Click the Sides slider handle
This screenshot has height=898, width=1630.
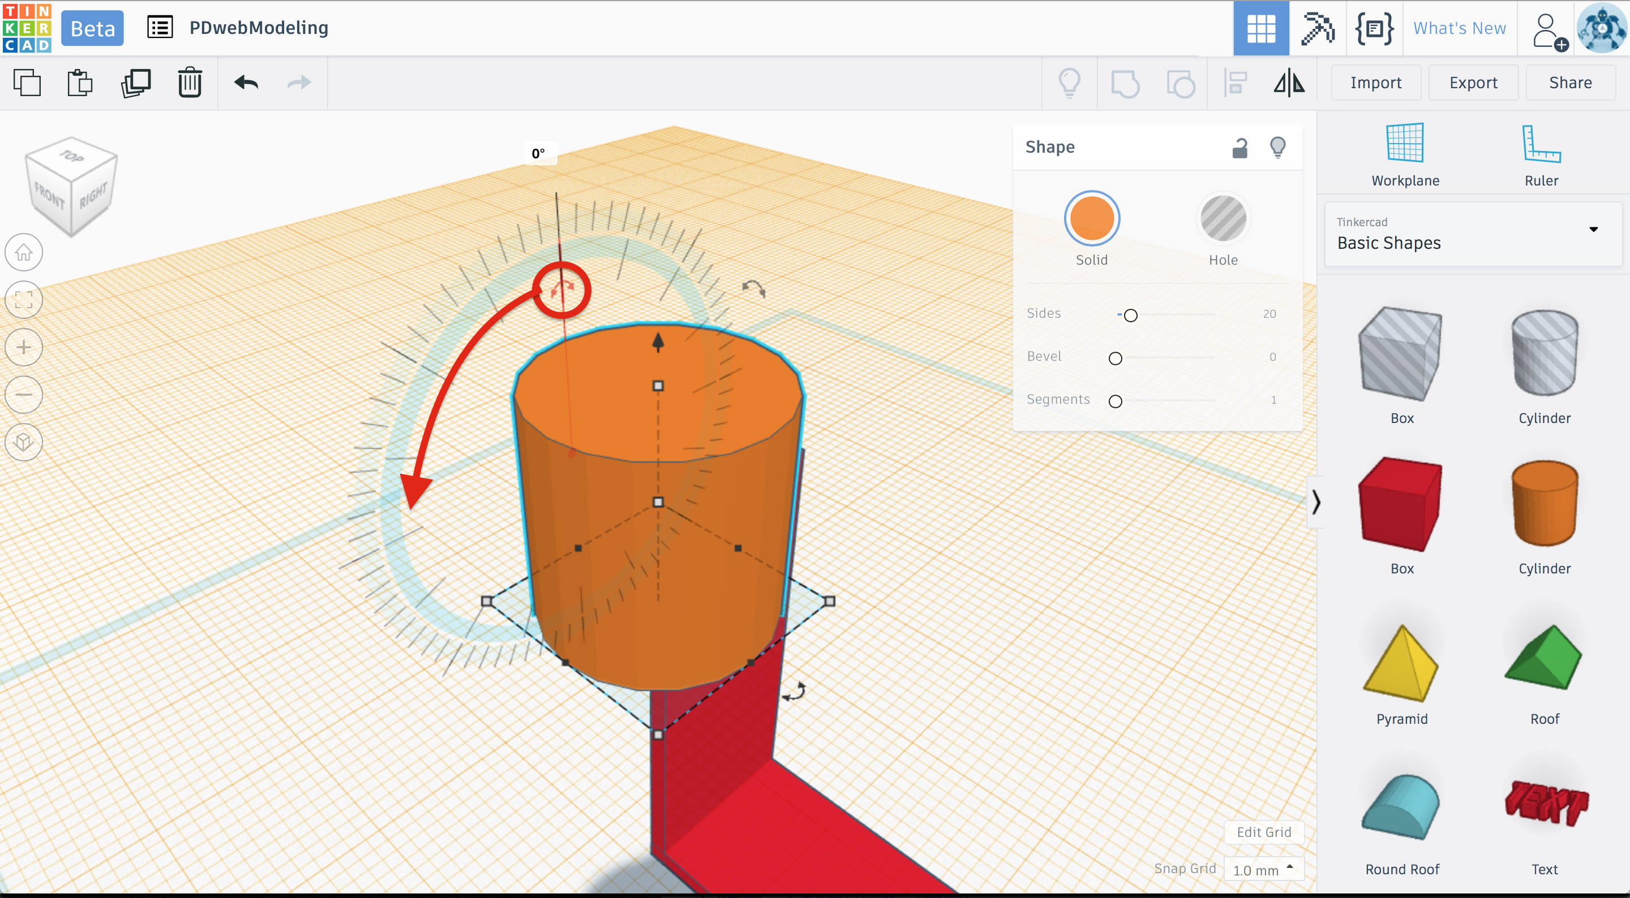[x=1131, y=315]
